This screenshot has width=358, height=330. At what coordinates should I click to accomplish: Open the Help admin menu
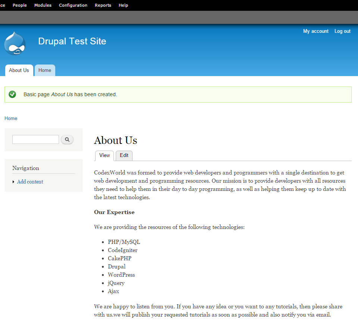(123, 5)
